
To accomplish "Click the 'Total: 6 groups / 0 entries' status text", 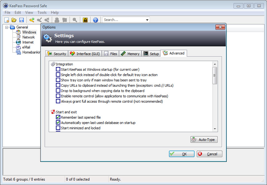I will [24, 179].
